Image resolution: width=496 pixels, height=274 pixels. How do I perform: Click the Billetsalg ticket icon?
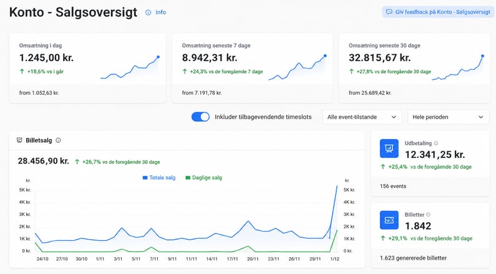click(x=19, y=140)
